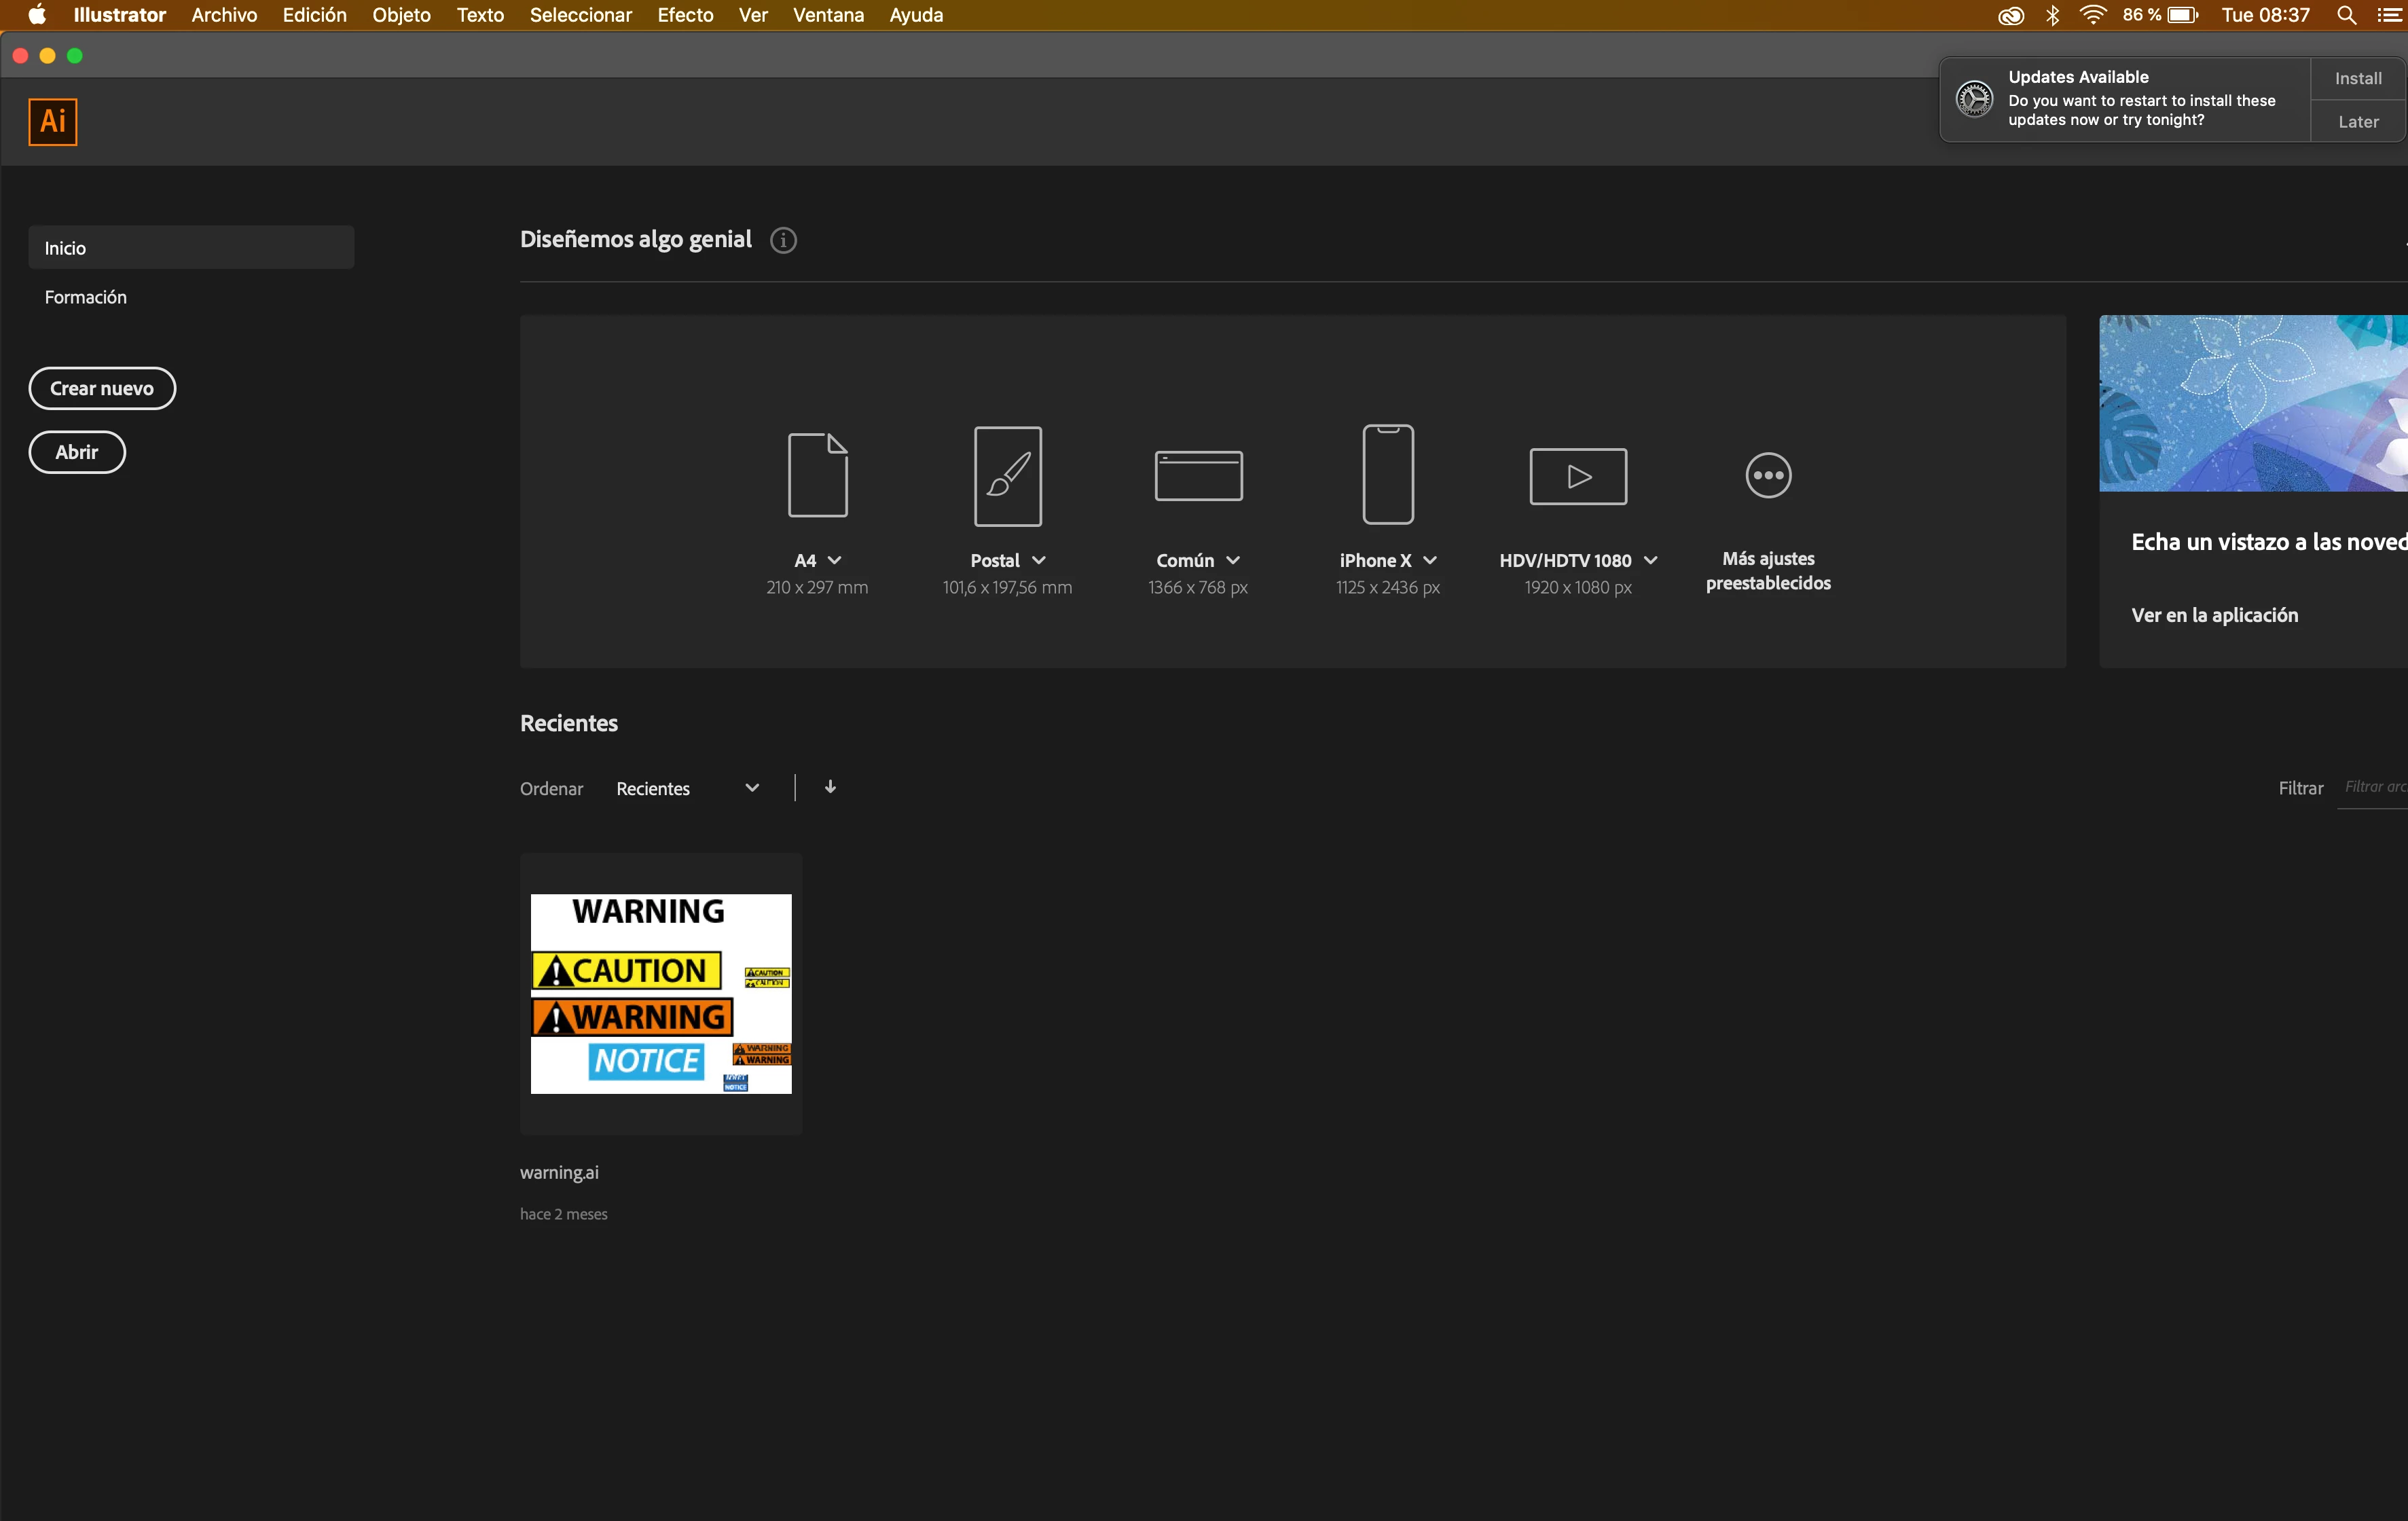Viewport: 2408px width, 1521px height.
Task: Pick the iPhone X device preset icon
Action: [1387, 475]
